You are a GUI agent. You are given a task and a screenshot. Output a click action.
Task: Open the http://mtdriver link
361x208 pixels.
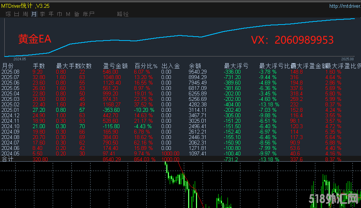pos(345,6)
